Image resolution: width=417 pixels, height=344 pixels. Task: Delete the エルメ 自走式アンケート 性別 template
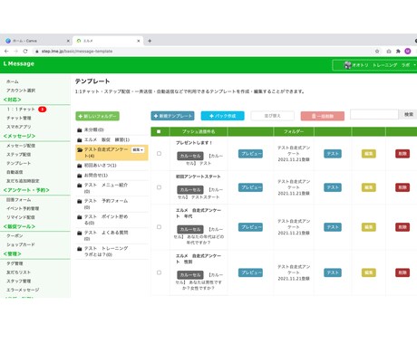pyautogui.click(x=402, y=272)
